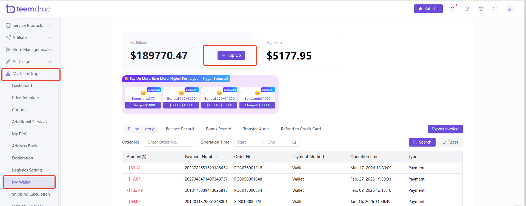Focus the Enter Order No. field

[x=169, y=142]
